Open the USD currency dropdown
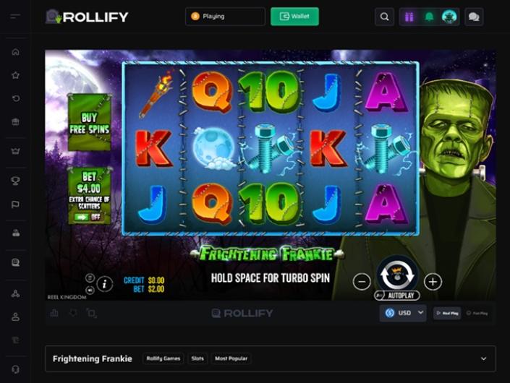 click(x=403, y=313)
